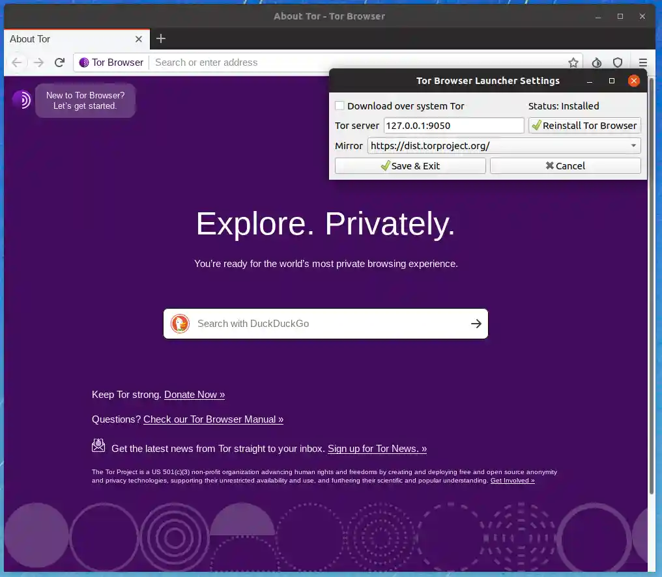Enable Download over system Tor

tap(339, 105)
